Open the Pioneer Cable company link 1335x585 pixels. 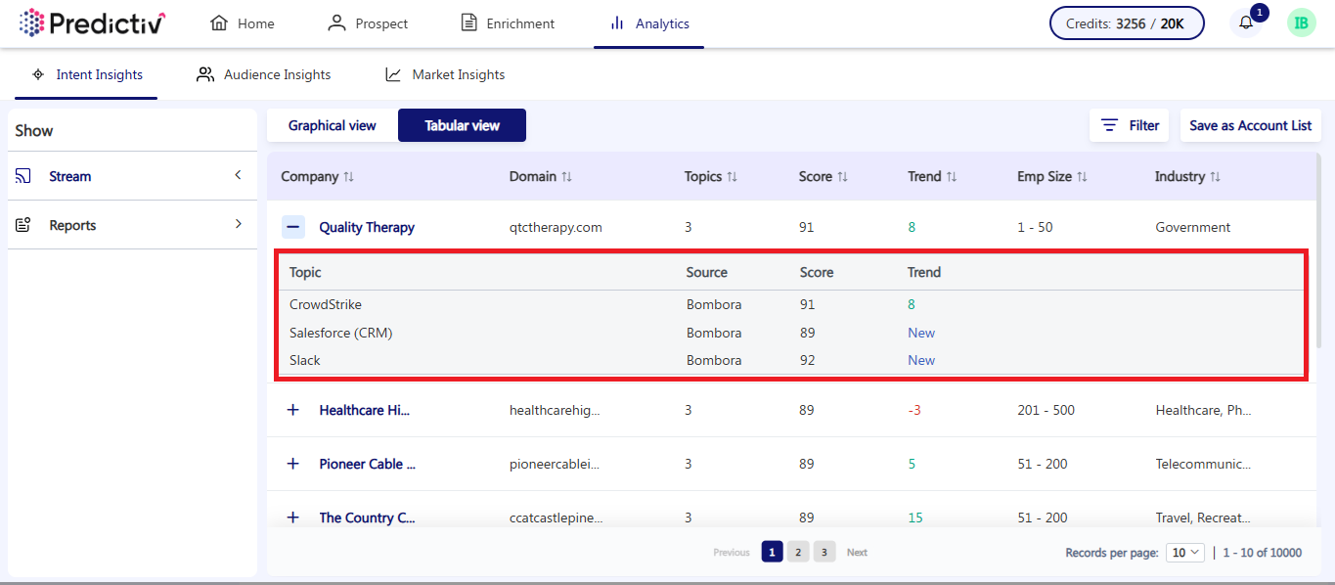pyautogui.click(x=368, y=464)
